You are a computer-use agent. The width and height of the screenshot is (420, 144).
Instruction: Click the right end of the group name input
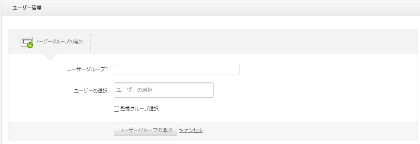point(236,69)
